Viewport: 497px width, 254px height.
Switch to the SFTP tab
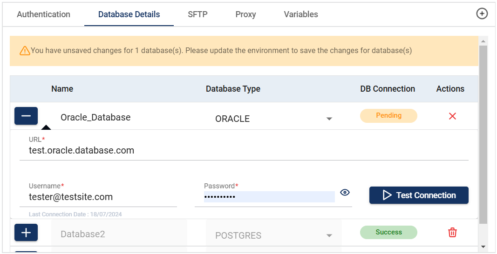(197, 14)
